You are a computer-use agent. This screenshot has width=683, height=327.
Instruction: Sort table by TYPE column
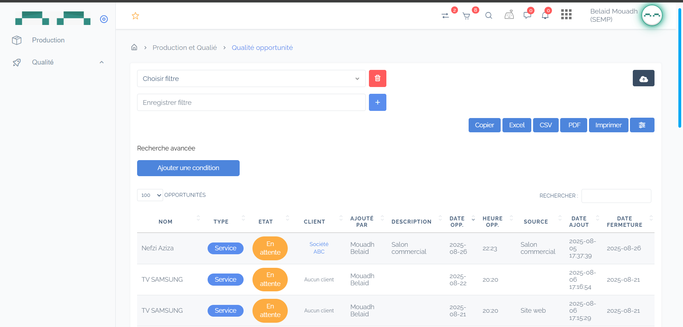click(221, 221)
